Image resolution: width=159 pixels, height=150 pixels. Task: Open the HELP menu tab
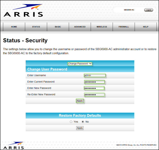145,27
